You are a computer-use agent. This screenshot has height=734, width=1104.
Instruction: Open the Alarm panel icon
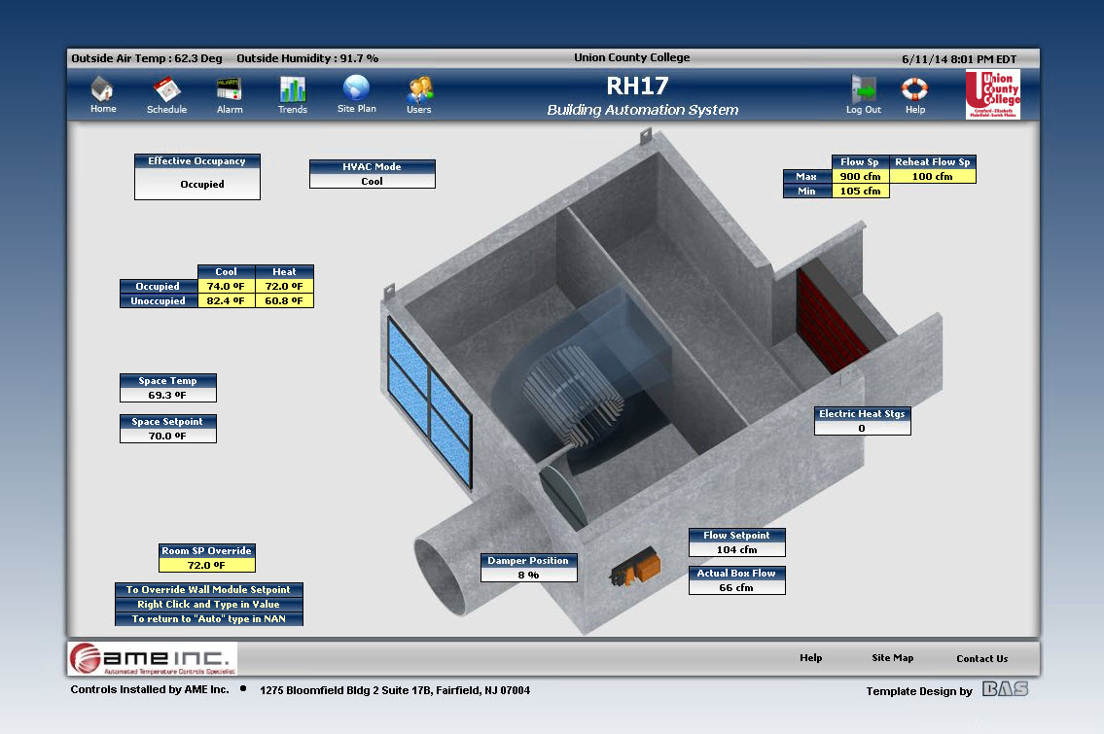[230, 90]
